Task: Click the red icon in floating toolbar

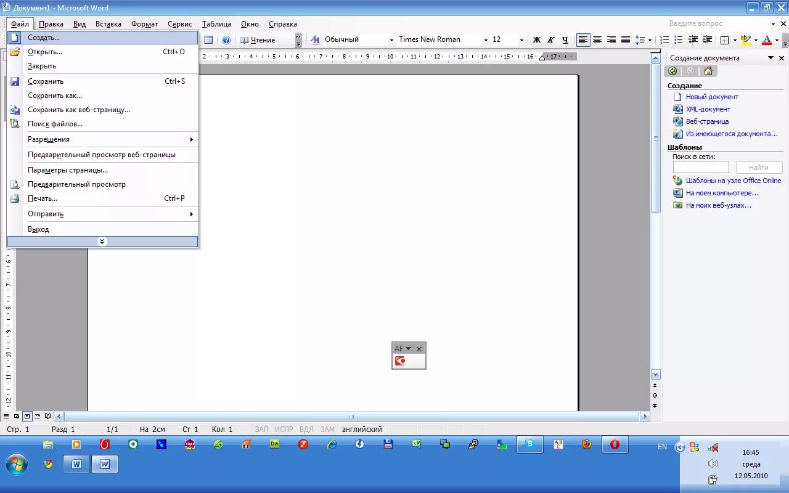Action: [x=400, y=361]
